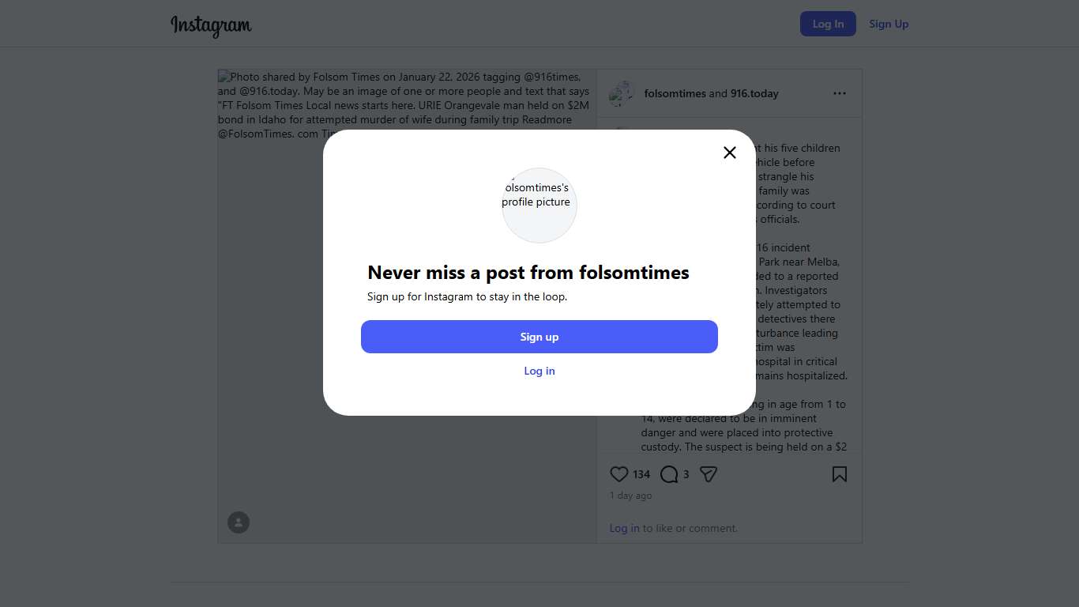Viewport: 1079px width, 607px height.
Task: Like the post with the heart icon
Action: 619,474
